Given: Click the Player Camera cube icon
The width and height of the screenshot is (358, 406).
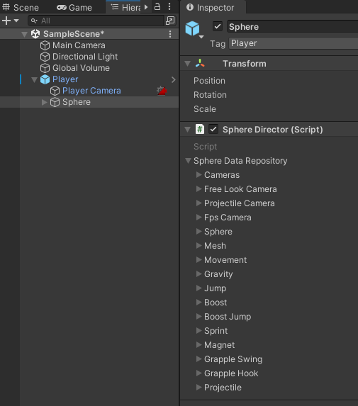Looking at the screenshot, I should 55,91.
